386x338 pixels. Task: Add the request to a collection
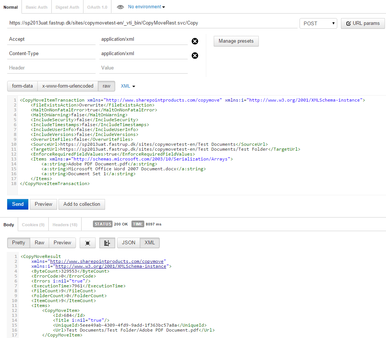[x=82, y=204]
